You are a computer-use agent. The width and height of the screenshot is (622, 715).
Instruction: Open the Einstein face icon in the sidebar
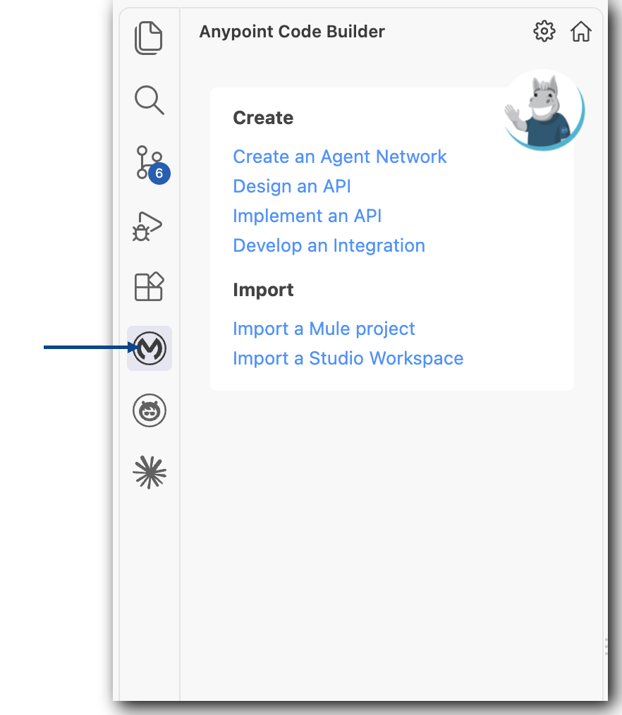click(x=150, y=410)
